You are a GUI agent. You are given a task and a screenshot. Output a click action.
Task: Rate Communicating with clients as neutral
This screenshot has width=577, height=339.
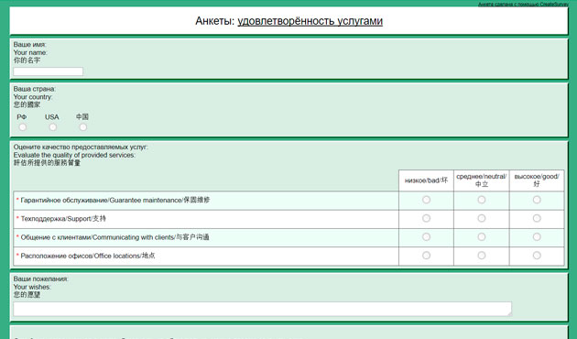pos(482,236)
